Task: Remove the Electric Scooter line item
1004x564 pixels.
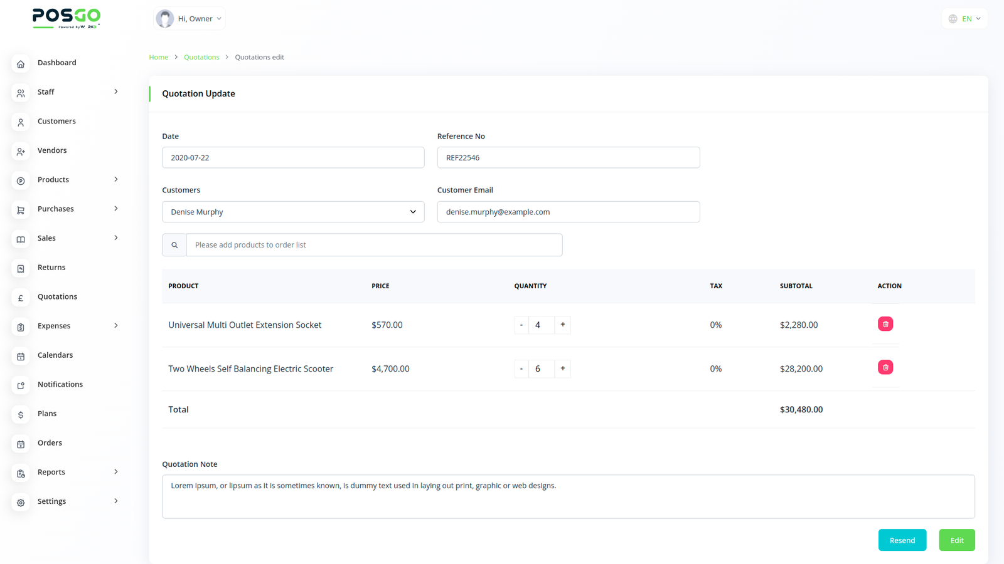Action: pos(885,368)
